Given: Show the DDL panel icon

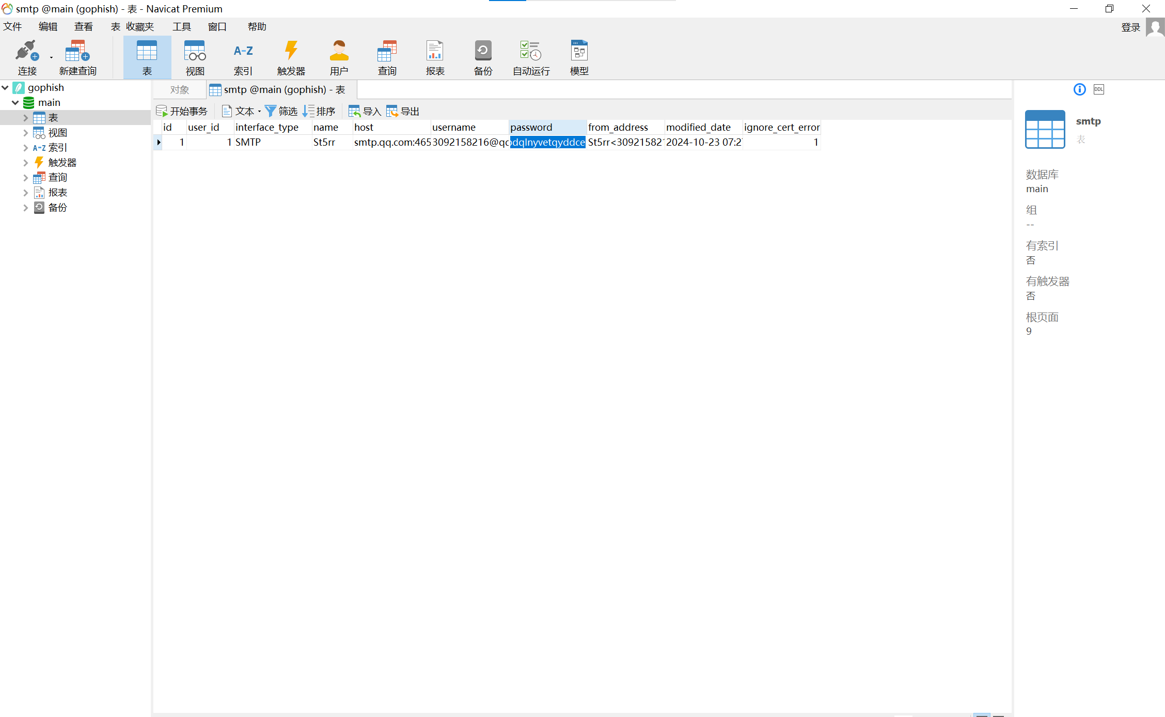Looking at the screenshot, I should pyautogui.click(x=1099, y=89).
